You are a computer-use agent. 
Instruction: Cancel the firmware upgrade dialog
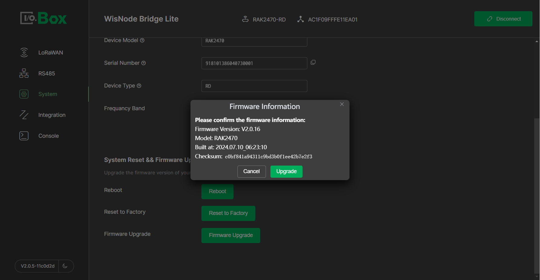click(252, 172)
